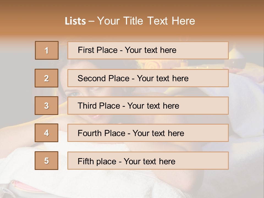Image resolution: width=264 pixels, height=198 pixels.
Task: Click 'Your Title Text Here' heading text
Action: pyautogui.click(x=146, y=21)
